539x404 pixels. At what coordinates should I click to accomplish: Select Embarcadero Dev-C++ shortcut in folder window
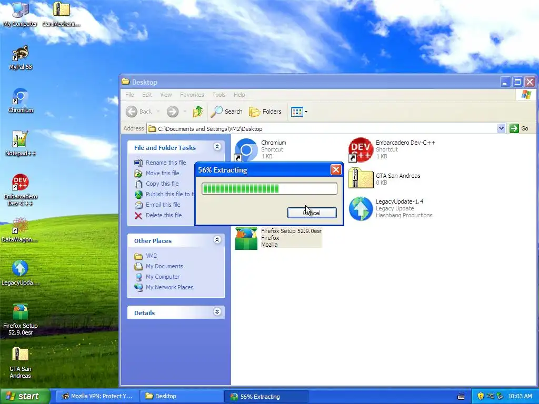coord(392,149)
